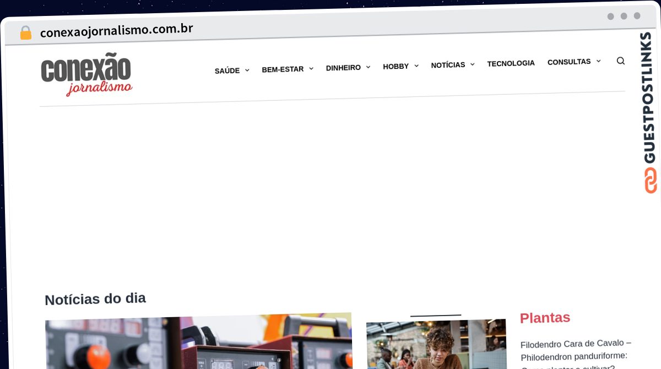Click the rightmost gray window control dot
661x369 pixels.
(x=638, y=17)
